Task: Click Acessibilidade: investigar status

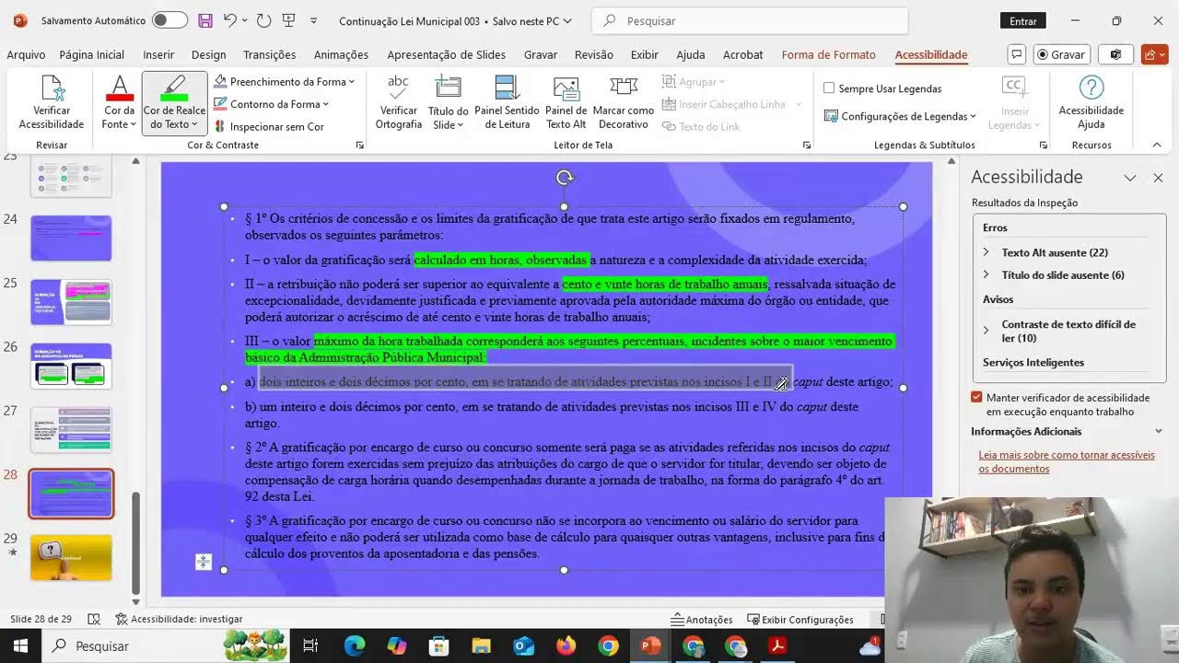Action: pyautogui.click(x=179, y=620)
